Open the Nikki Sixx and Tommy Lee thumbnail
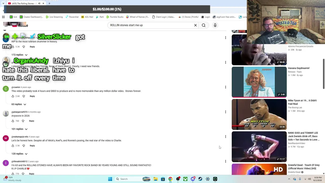 pyautogui.click(x=259, y=147)
